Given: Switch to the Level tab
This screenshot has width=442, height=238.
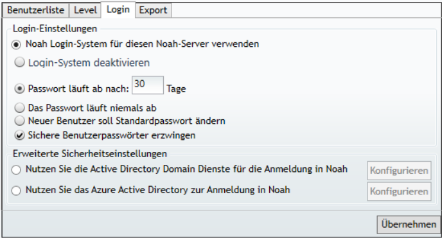Looking at the screenshot, I should pyautogui.click(x=85, y=10).
